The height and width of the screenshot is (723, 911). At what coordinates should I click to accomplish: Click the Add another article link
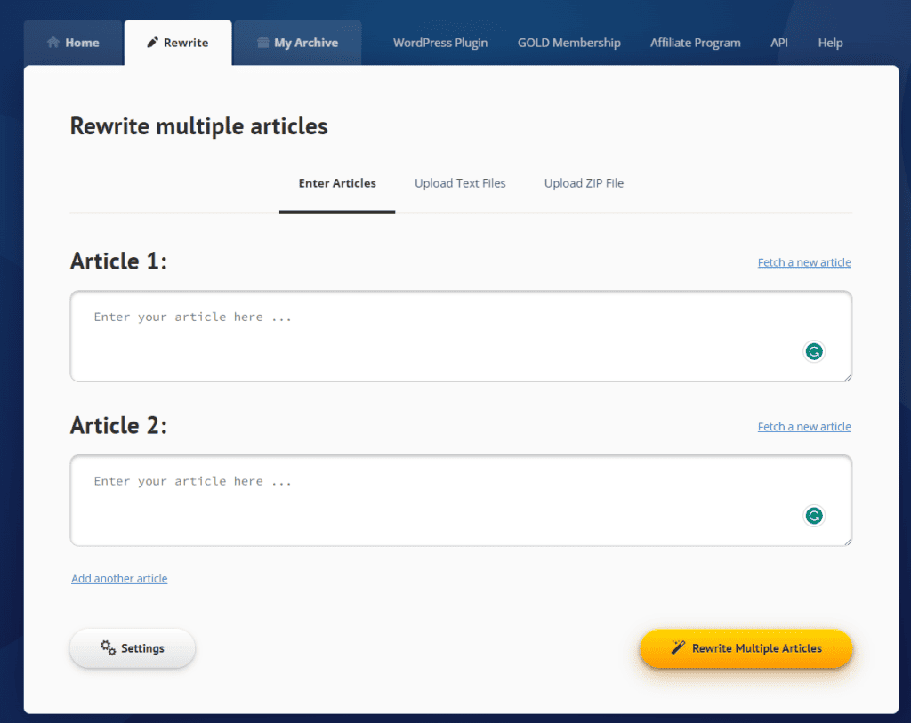(x=119, y=578)
